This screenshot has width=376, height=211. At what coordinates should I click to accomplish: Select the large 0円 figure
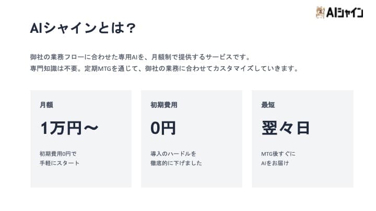point(163,128)
